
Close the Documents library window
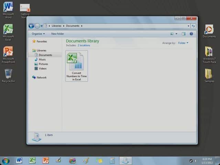pos(191,18)
